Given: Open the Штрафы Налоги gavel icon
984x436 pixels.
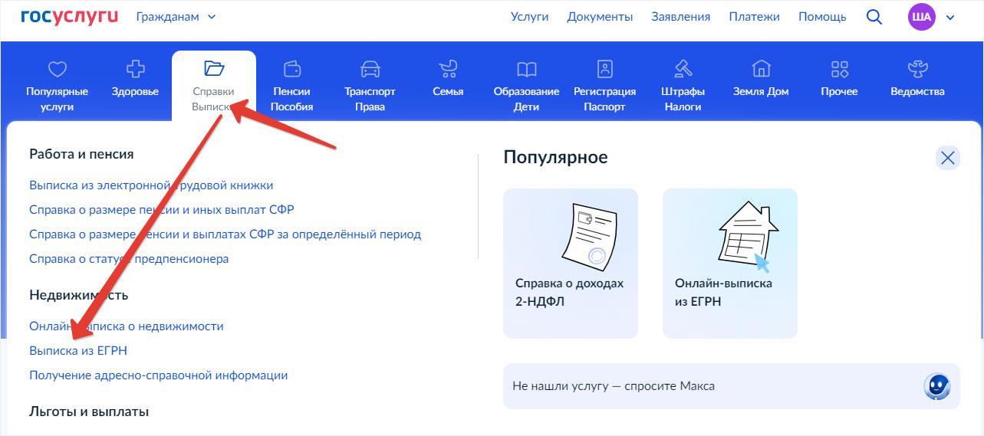Looking at the screenshot, I should point(683,70).
